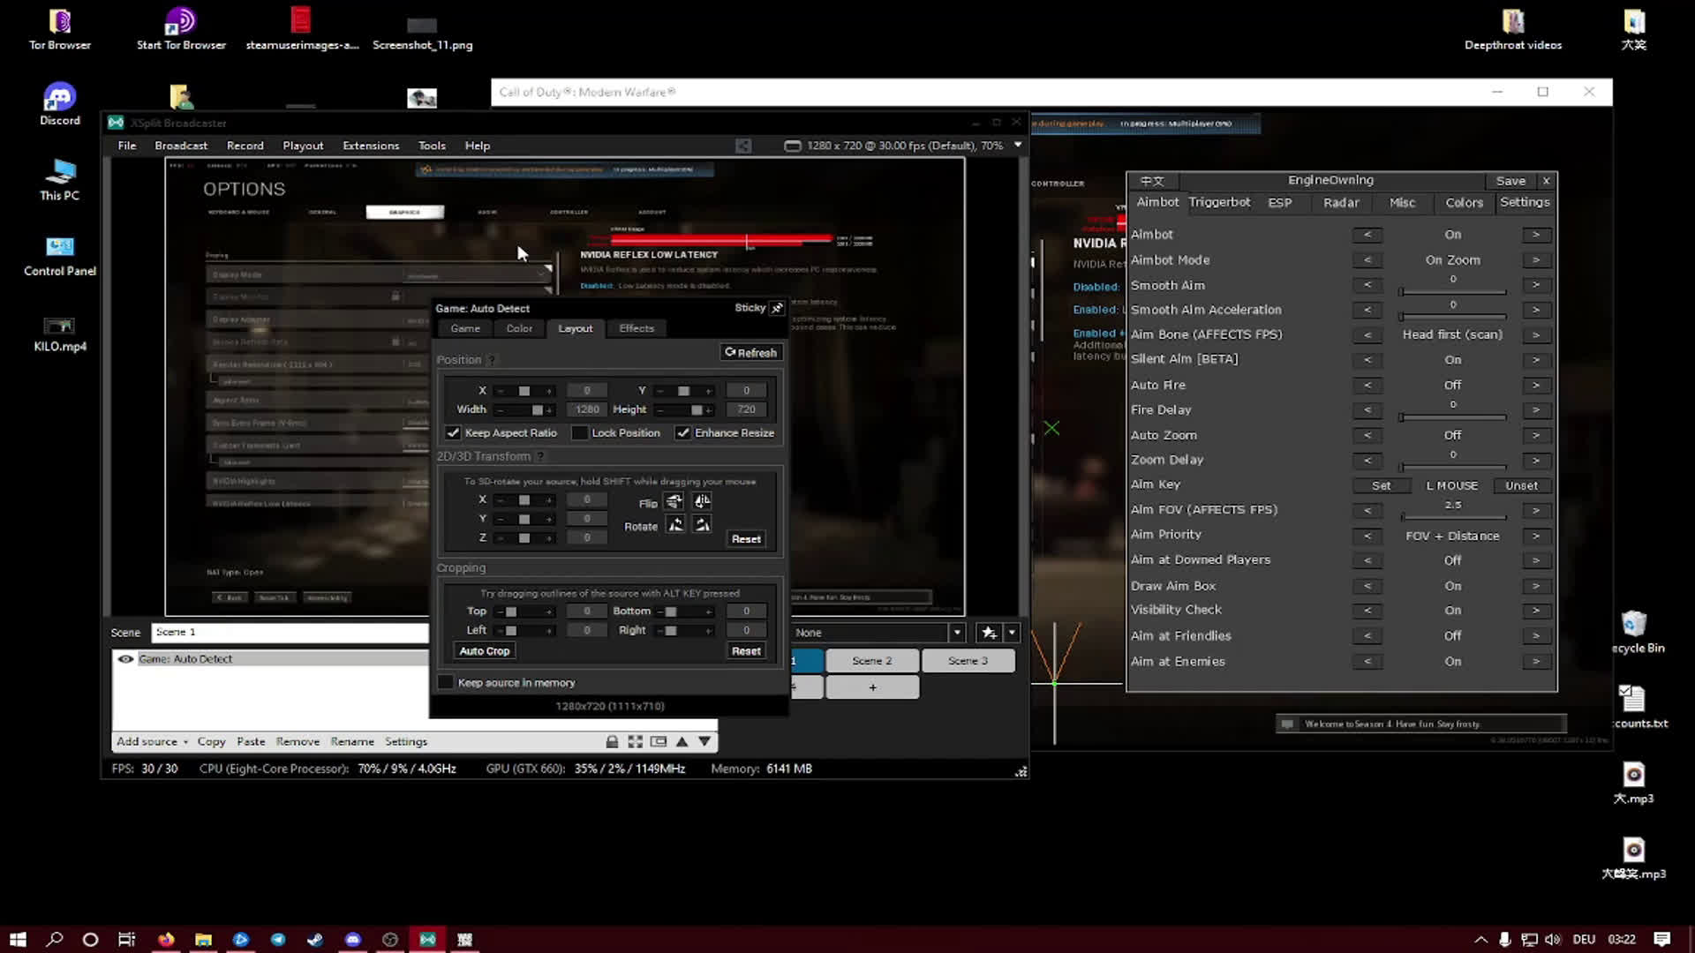
Task: Check Keep source in memory
Action: [446, 682]
